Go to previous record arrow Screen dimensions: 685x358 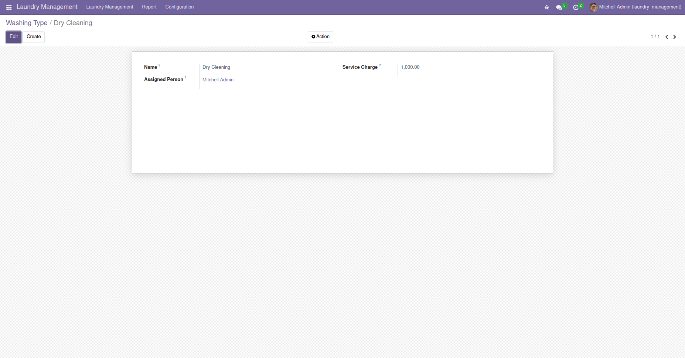[x=667, y=37]
